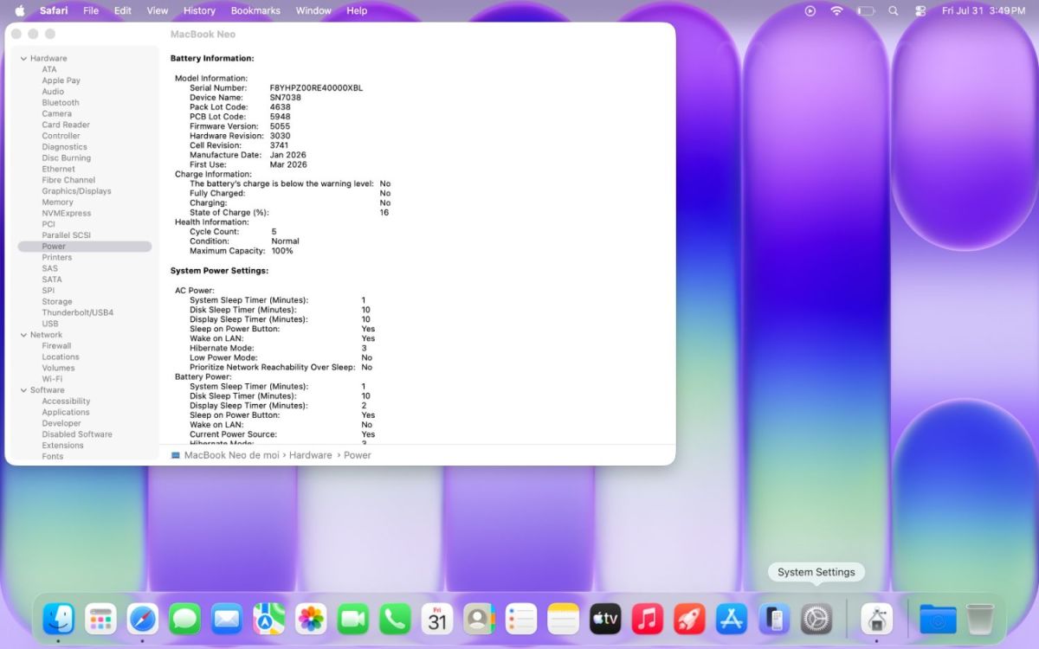Open the Notes app icon
This screenshot has width=1039, height=649.
click(563, 619)
